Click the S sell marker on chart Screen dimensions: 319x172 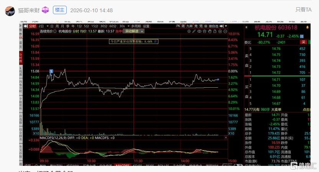51,71
